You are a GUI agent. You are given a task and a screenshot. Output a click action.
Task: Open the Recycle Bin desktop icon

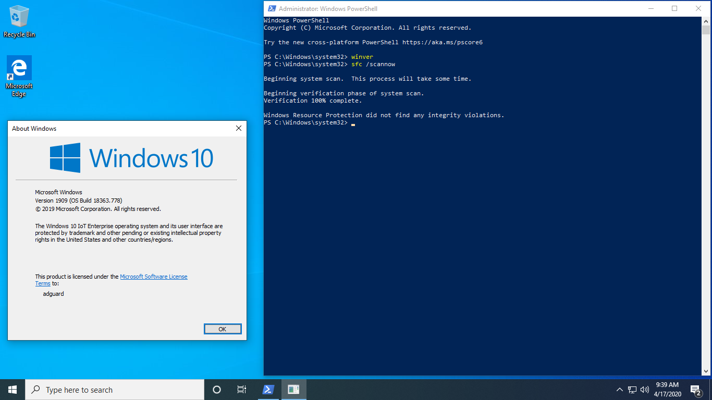click(x=19, y=21)
